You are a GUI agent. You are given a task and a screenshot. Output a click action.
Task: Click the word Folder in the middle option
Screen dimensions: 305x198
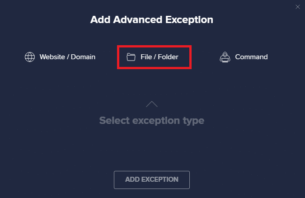[x=168, y=57]
